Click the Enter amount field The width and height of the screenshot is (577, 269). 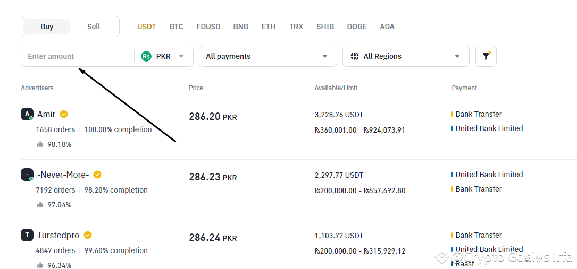click(77, 56)
